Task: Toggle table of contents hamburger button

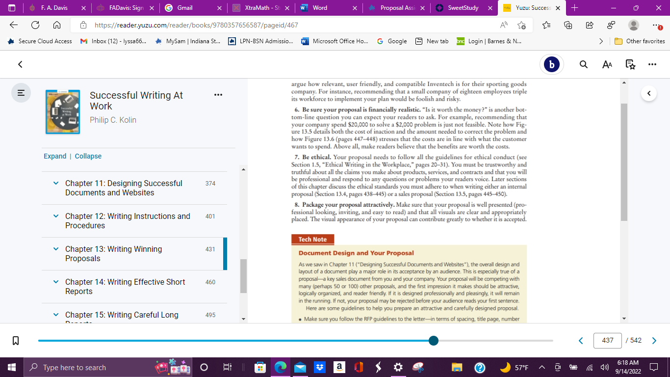Action: [21, 92]
